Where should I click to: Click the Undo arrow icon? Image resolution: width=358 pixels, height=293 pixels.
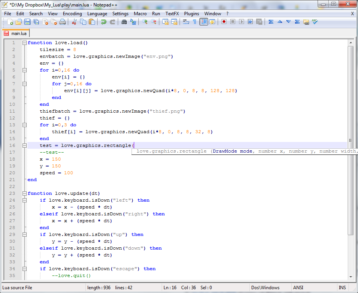click(104, 22)
